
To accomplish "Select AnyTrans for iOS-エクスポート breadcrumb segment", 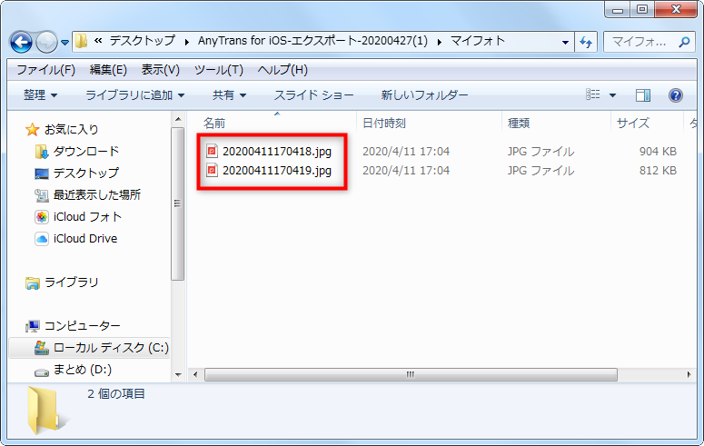I will (312, 41).
